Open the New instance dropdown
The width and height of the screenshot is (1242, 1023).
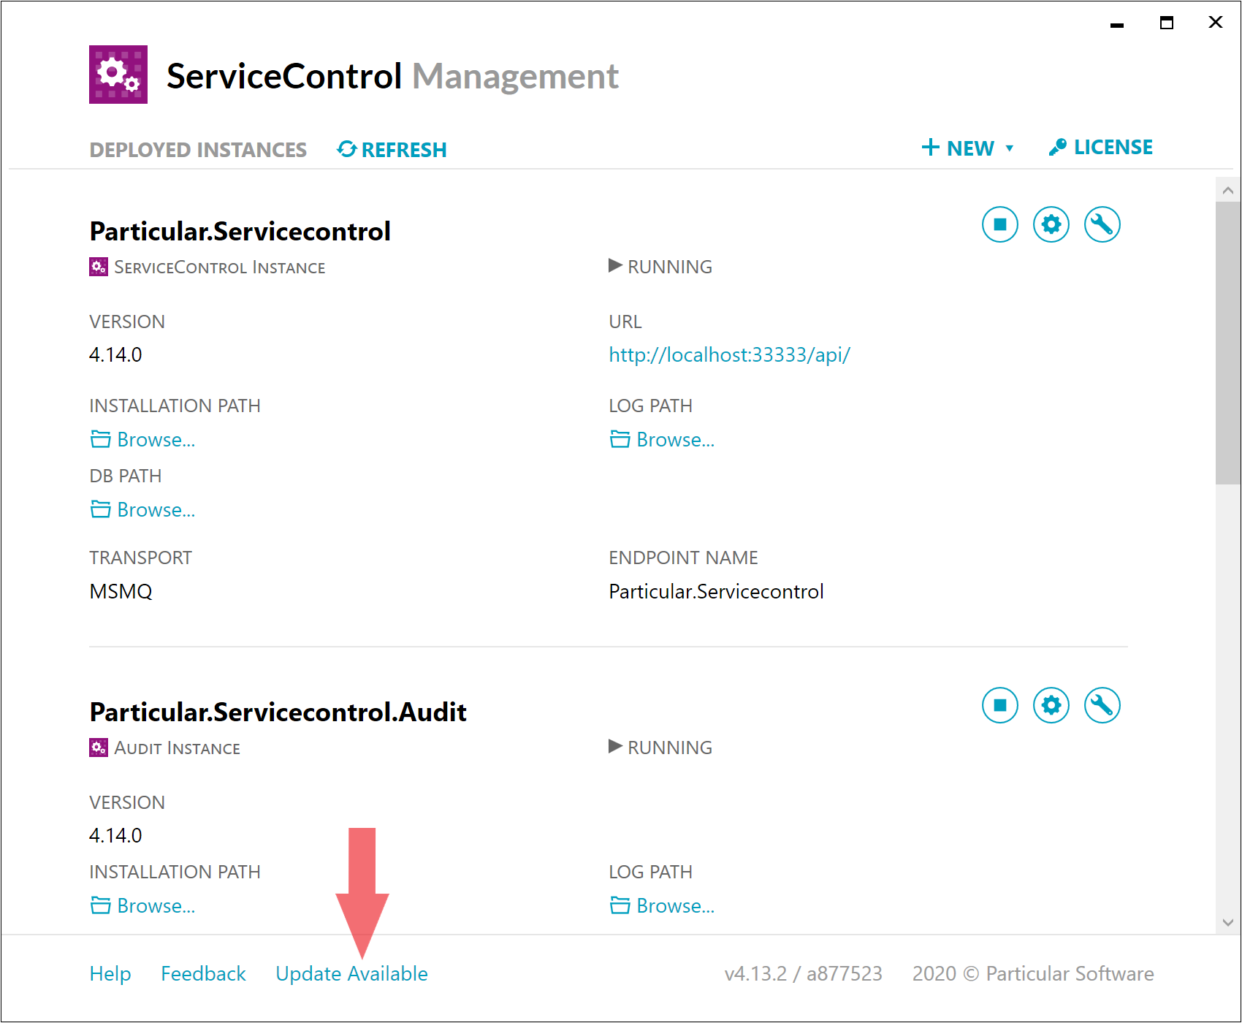click(x=967, y=148)
